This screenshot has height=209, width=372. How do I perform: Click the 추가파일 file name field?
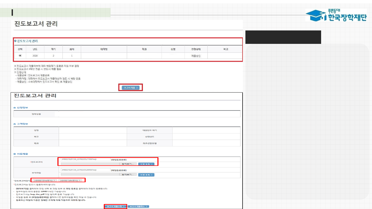click(85, 170)
